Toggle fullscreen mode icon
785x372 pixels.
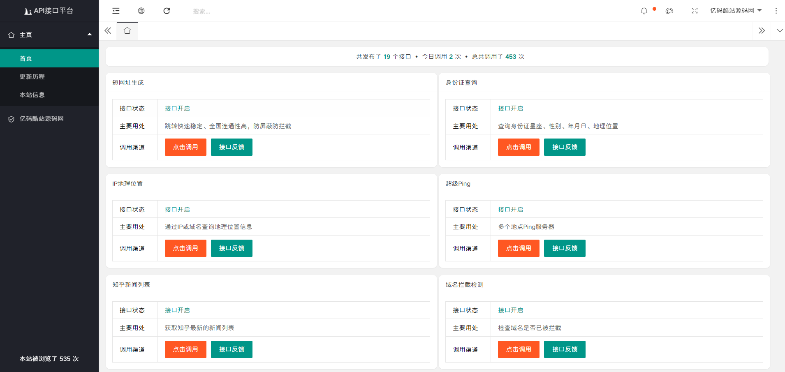(x=695, y=11)
